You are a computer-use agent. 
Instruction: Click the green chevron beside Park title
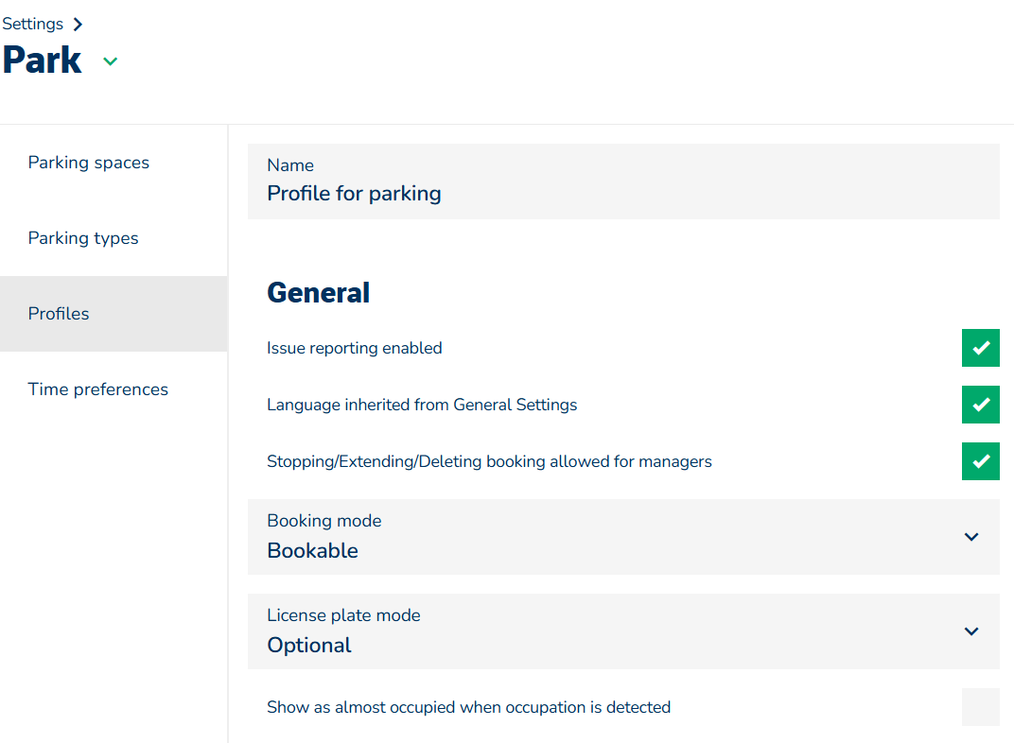[111, 61]
